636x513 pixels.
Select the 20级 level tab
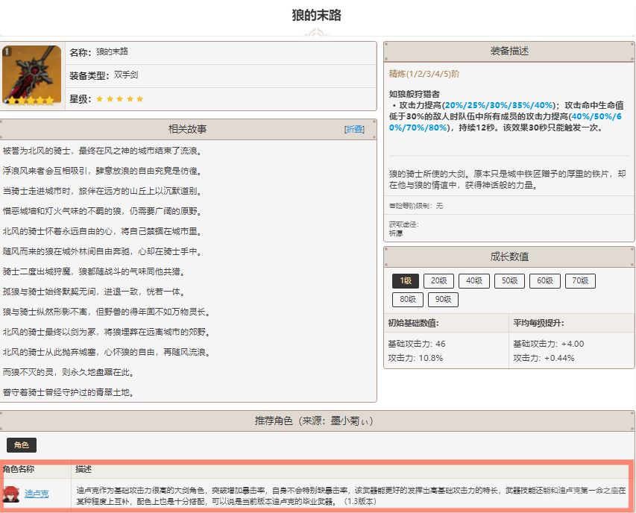(x=438, y=280)
